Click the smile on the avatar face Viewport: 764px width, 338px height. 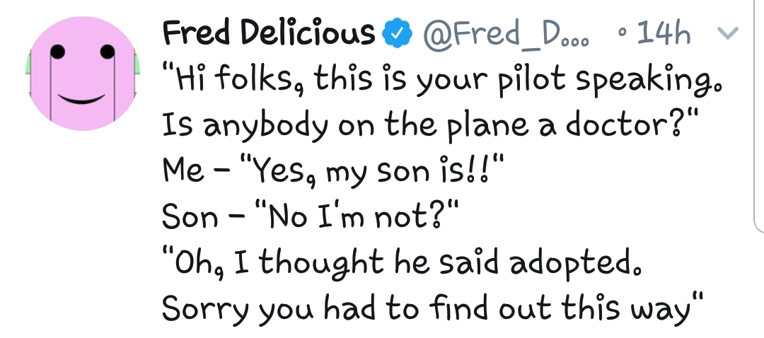pyautogui.click(x=81, y=98)
